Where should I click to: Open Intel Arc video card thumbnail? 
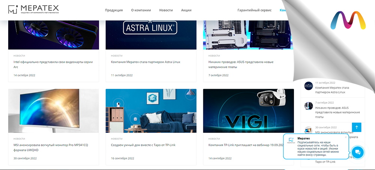[54, 35]
